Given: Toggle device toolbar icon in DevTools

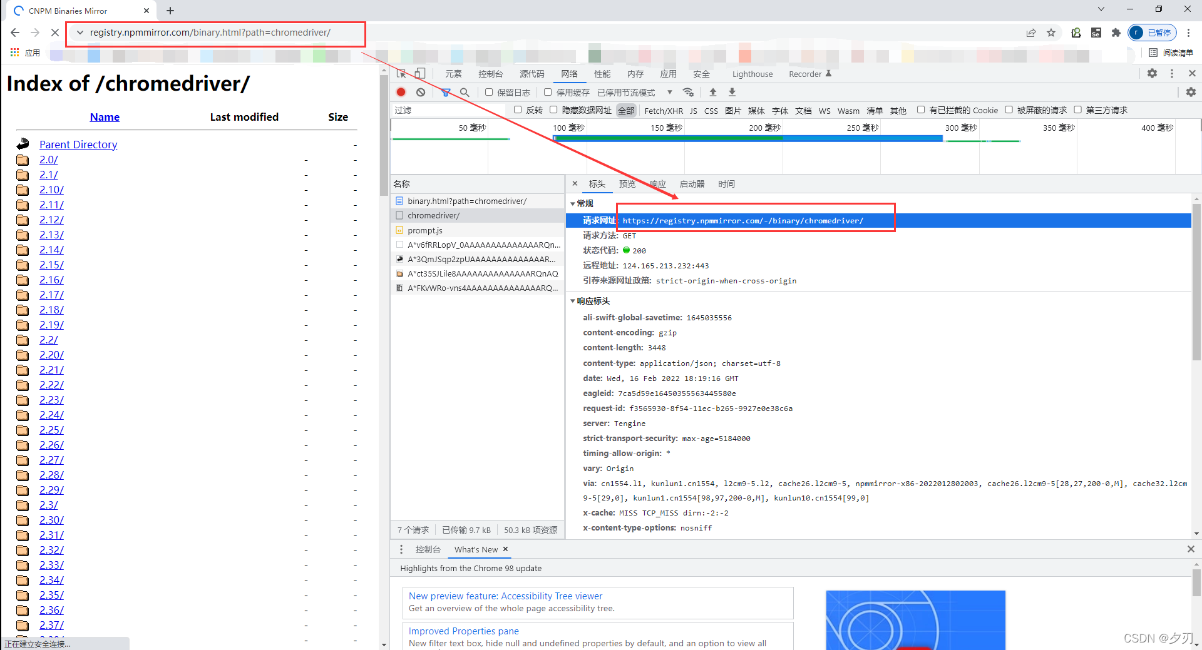Looking at the screenshot, I should (x=420, y=74).
